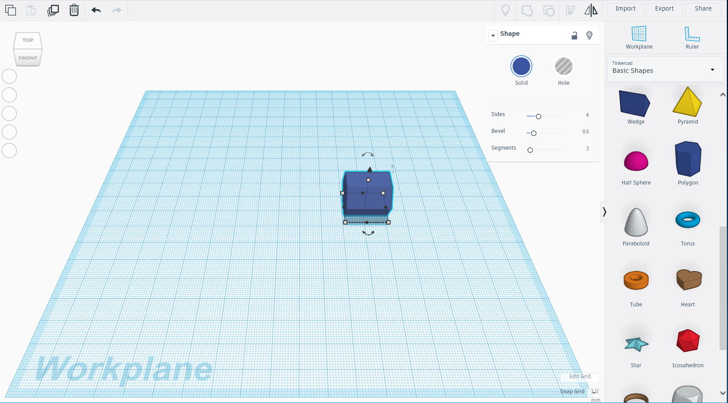Screen dimensions: 728x403
Task: Hide the selected shape with the panel lightbulb
Action: coord(589,35)
